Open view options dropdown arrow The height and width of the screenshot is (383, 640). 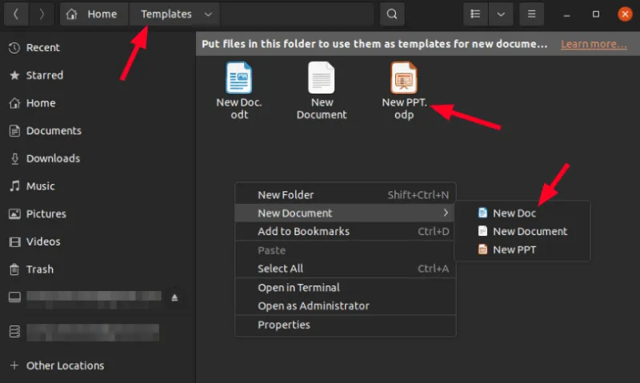click(x=501, y=14)
